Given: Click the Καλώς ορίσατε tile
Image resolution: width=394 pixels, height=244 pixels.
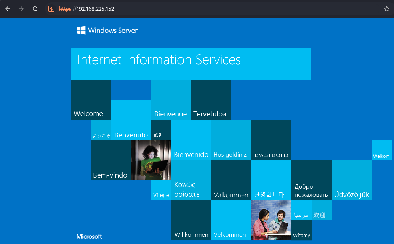Looking at the screenshot, I should coord(191,180).
